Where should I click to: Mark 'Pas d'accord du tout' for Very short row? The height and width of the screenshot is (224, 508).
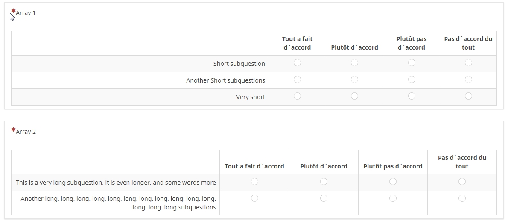(468, 96)
